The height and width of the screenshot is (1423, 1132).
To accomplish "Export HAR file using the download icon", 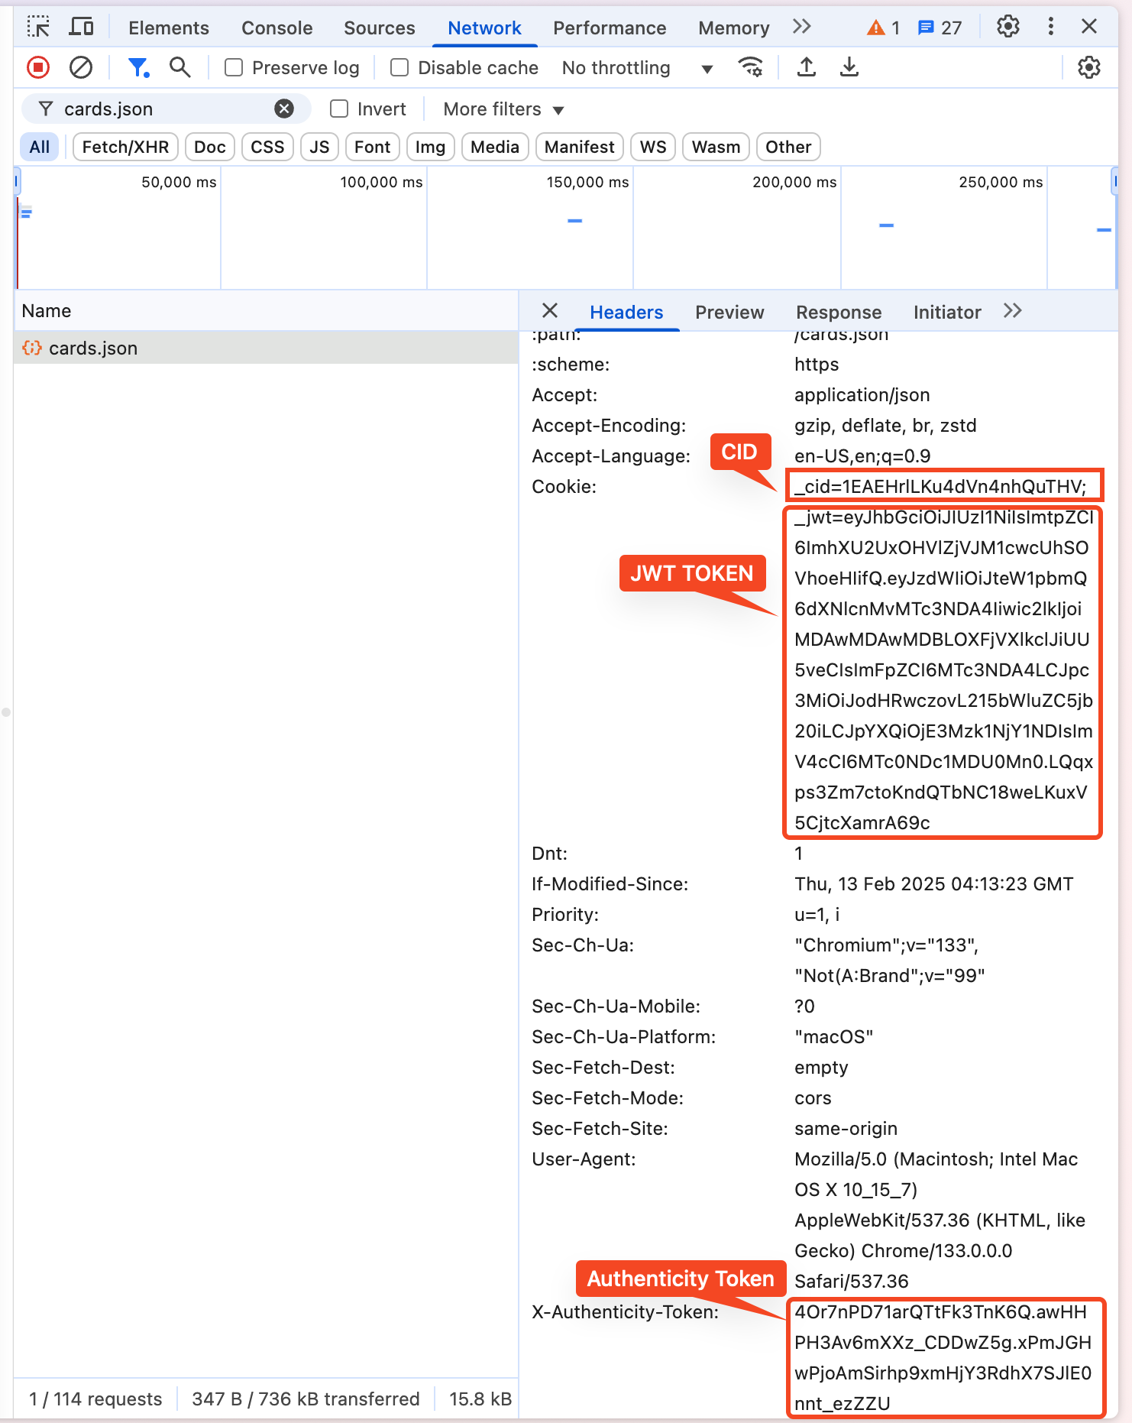I will click(x=849, y=68).
